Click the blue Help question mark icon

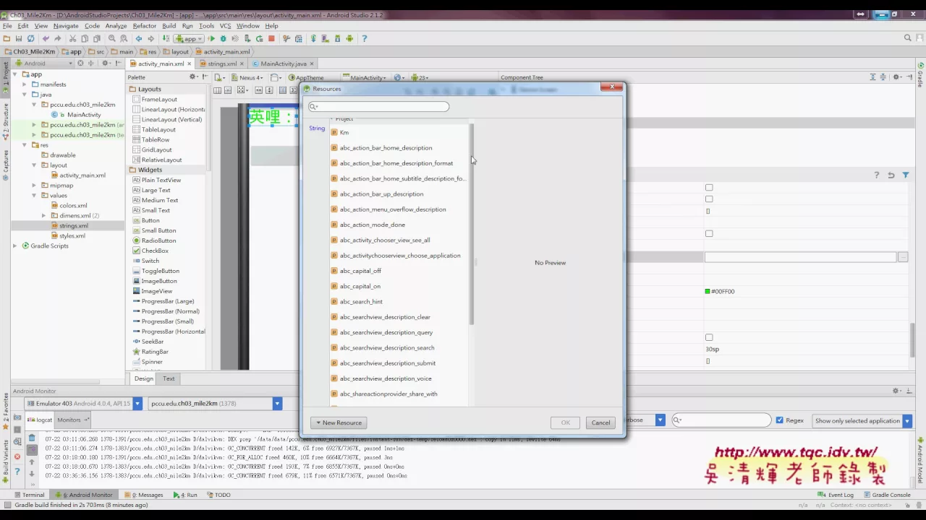364,38
